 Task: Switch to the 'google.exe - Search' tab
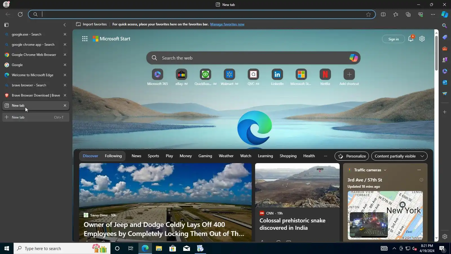(36, 34)
